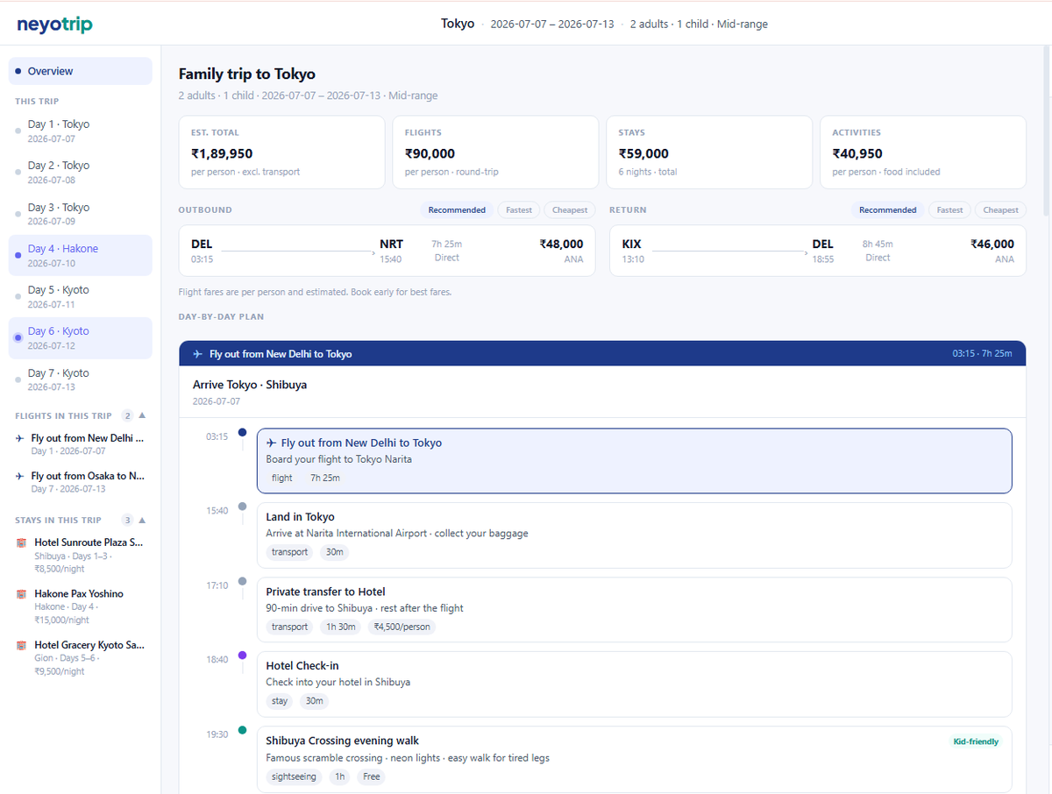Go to Day 4 · Hakone

[81, 255]
